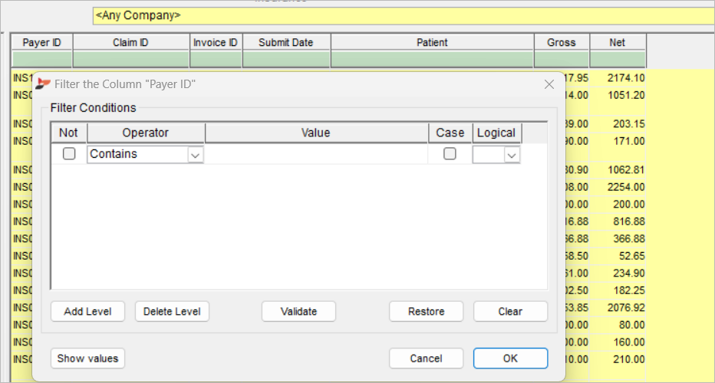The height and width of the screenshot is (383, 715).
Task: Select Net value 1051.20
Action: tap(626, 95)
